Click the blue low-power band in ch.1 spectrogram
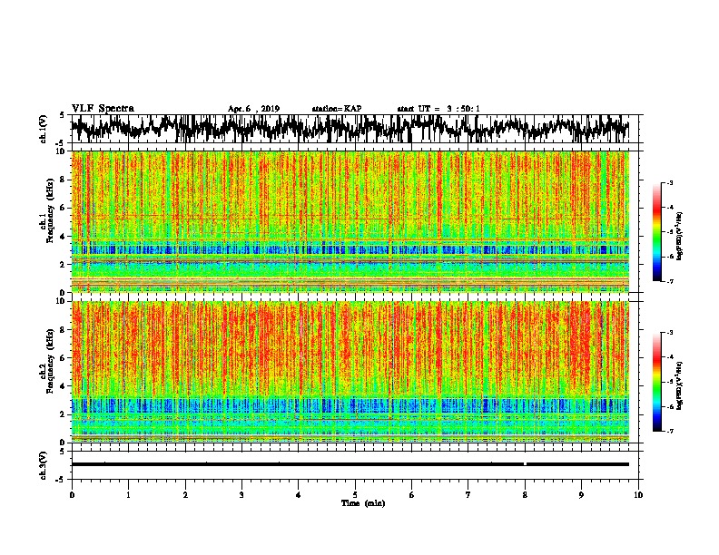This screenshot has width=719, height=555. tap(350, 250)
